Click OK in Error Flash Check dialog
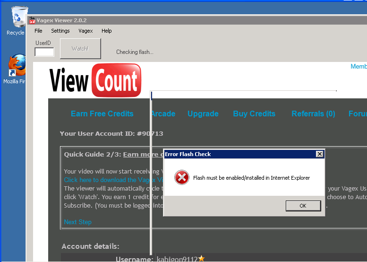Viewport: 367px width, 262px height. click(303, 206)
